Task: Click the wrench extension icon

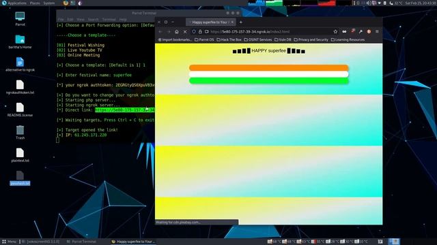Action: tap(361, 32)
